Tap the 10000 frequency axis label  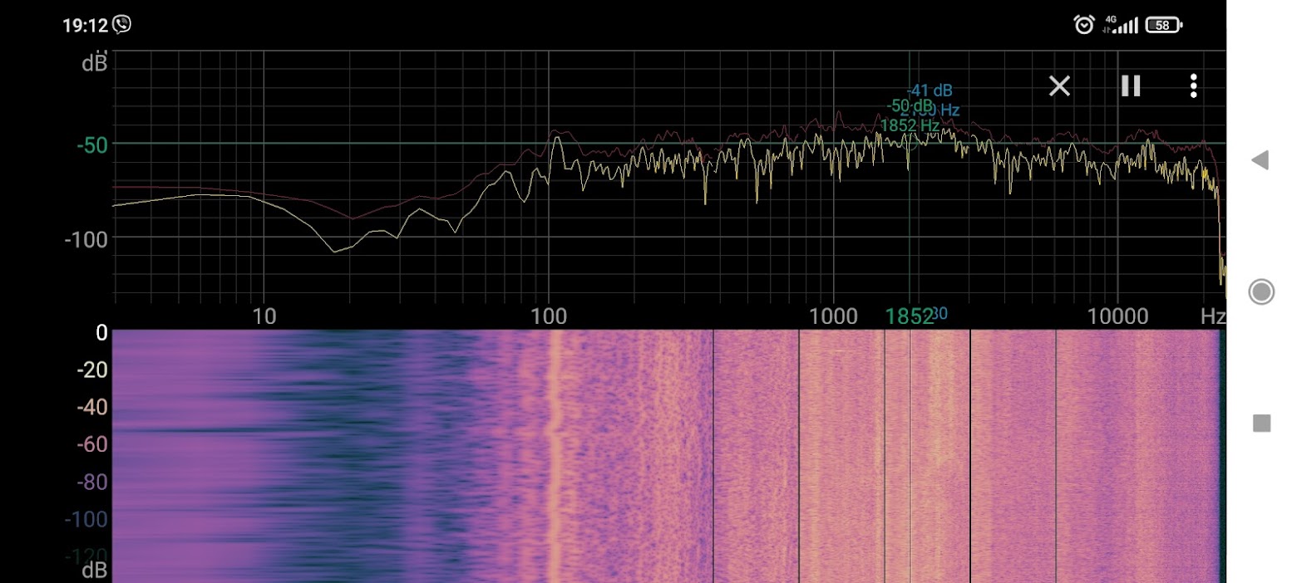click(x=1117, y=316)
